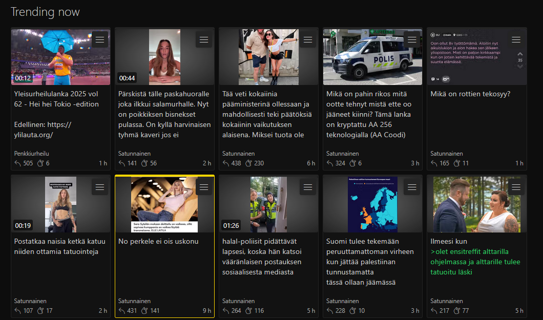Open the screenshot thumbnail on rottien tekosyy card
The width and height of the screenshot is (543, 320).
coord(477,57)
